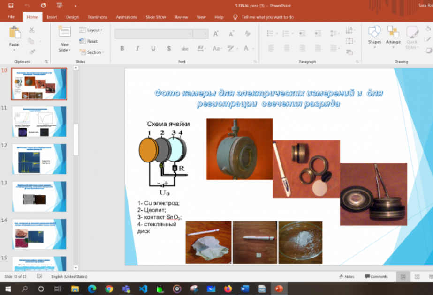
Task: Click the Save icon in quick access toolbar
Action: (11, 6)
